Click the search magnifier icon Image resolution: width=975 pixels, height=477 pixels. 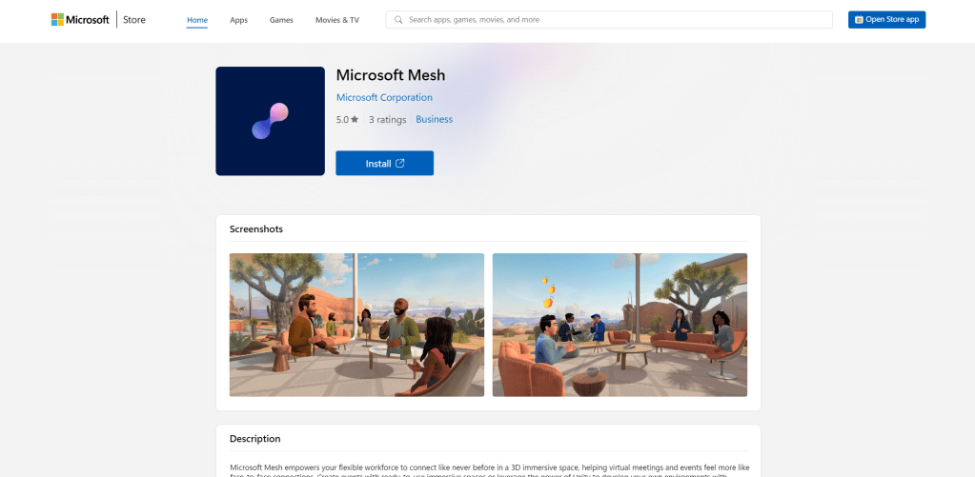coord(398,20)
